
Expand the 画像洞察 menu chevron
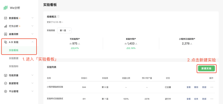33,34
